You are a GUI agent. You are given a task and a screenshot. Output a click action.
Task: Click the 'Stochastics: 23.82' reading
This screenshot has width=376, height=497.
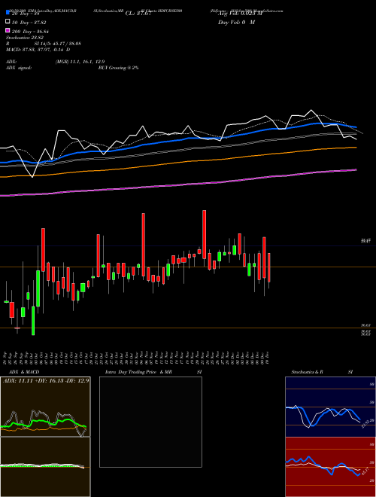coord(25,38)
